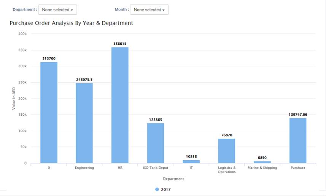Click the 358615 data label
This screenshot has height=196, width=326.
tap(120, 44)
